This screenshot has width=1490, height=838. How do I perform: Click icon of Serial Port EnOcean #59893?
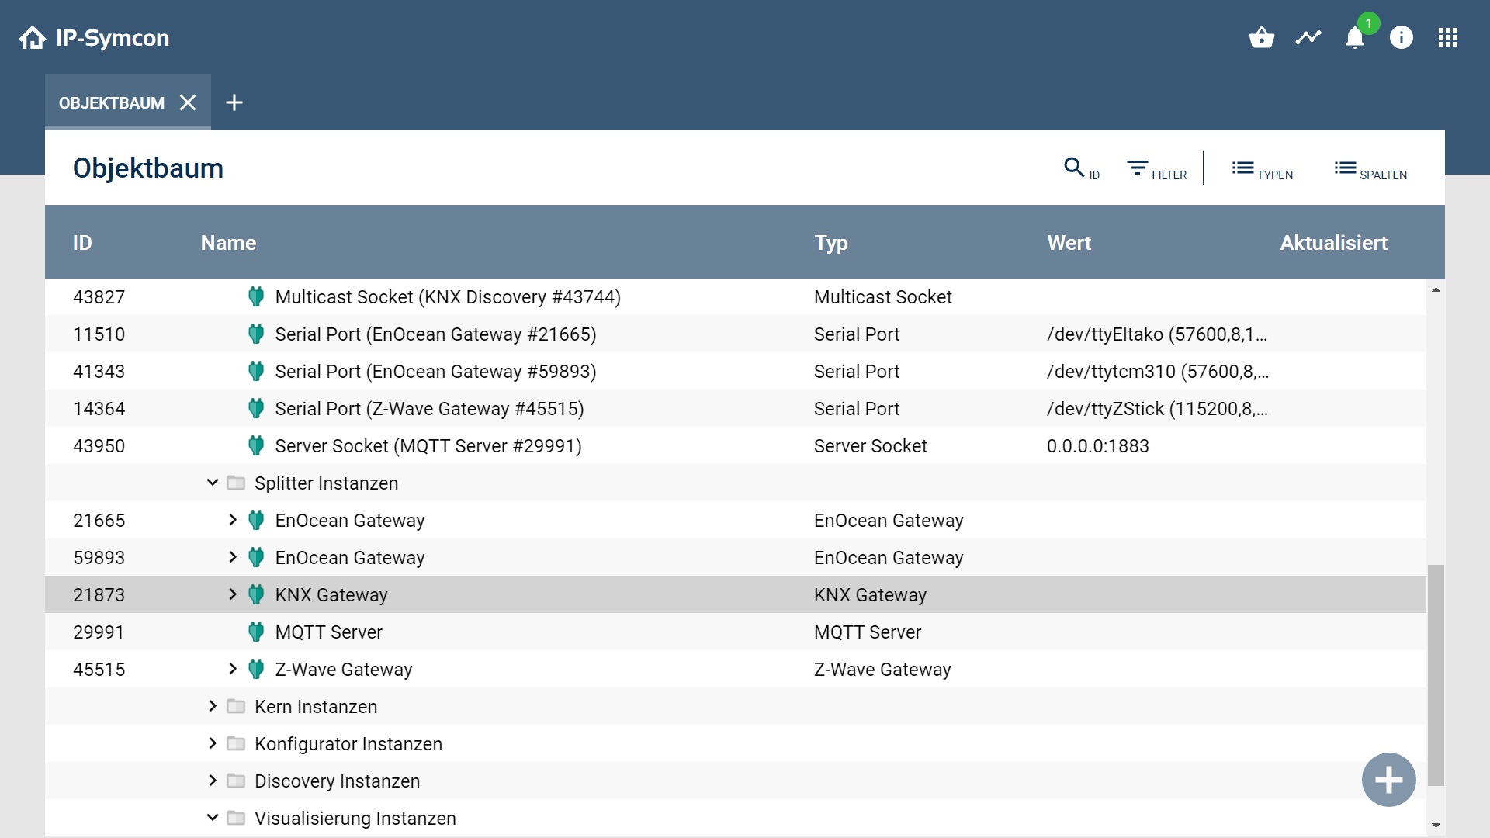(256, 371)
